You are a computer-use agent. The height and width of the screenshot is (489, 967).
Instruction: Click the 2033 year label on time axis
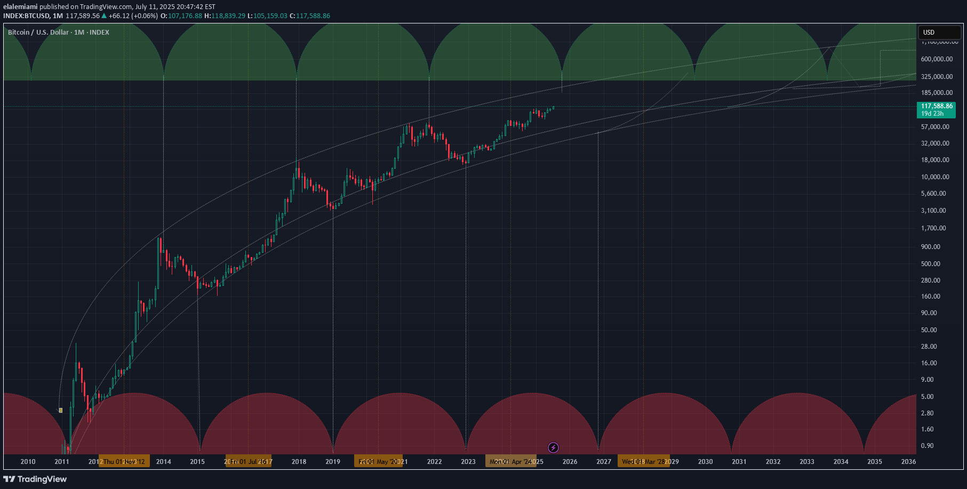[x=807, y=462]
